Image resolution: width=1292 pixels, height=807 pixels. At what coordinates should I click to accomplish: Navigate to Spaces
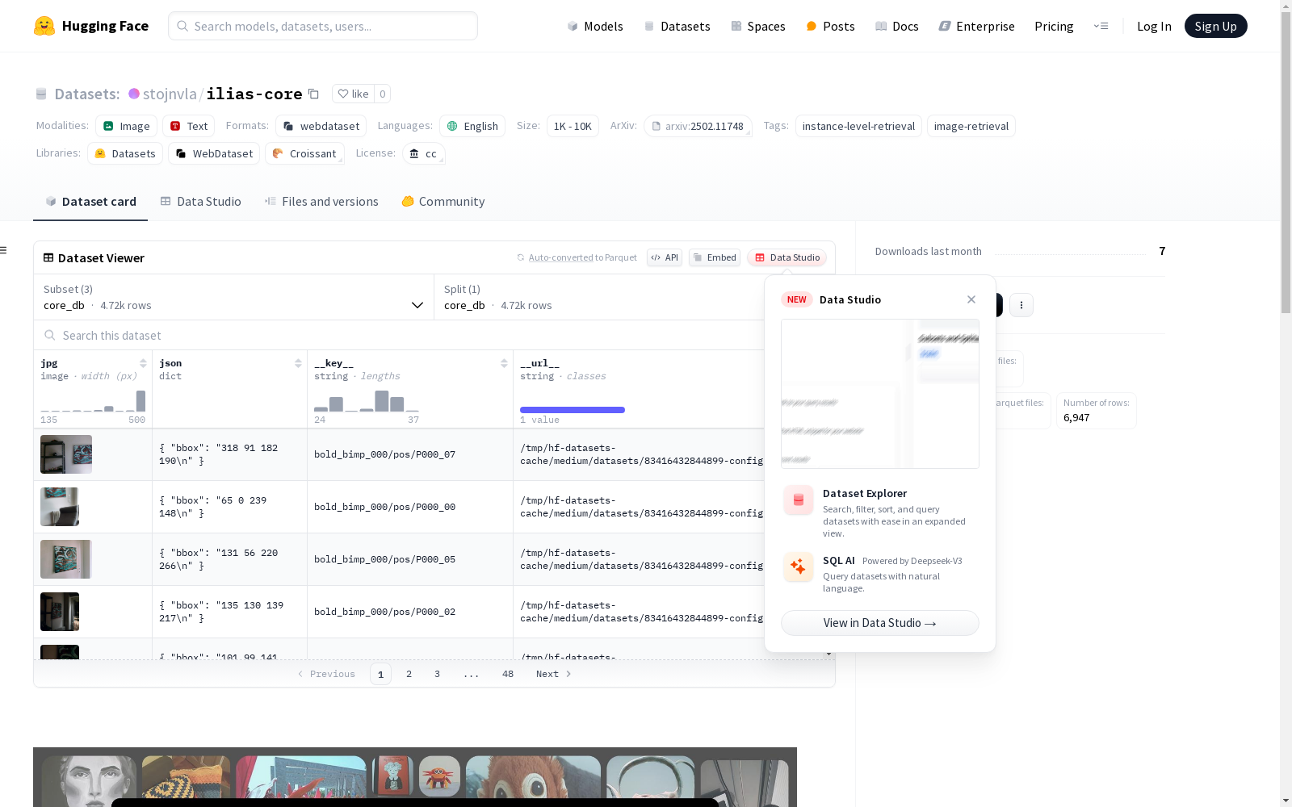point(758,26)
